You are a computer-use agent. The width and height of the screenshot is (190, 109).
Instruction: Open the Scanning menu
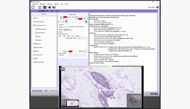click(x=49, y=4)
